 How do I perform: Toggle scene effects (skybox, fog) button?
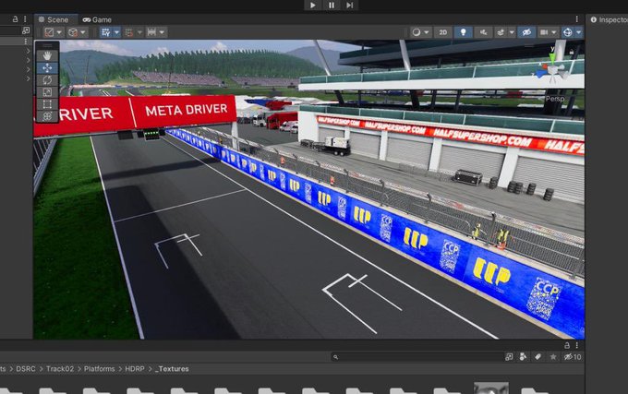tap(501, 32)
